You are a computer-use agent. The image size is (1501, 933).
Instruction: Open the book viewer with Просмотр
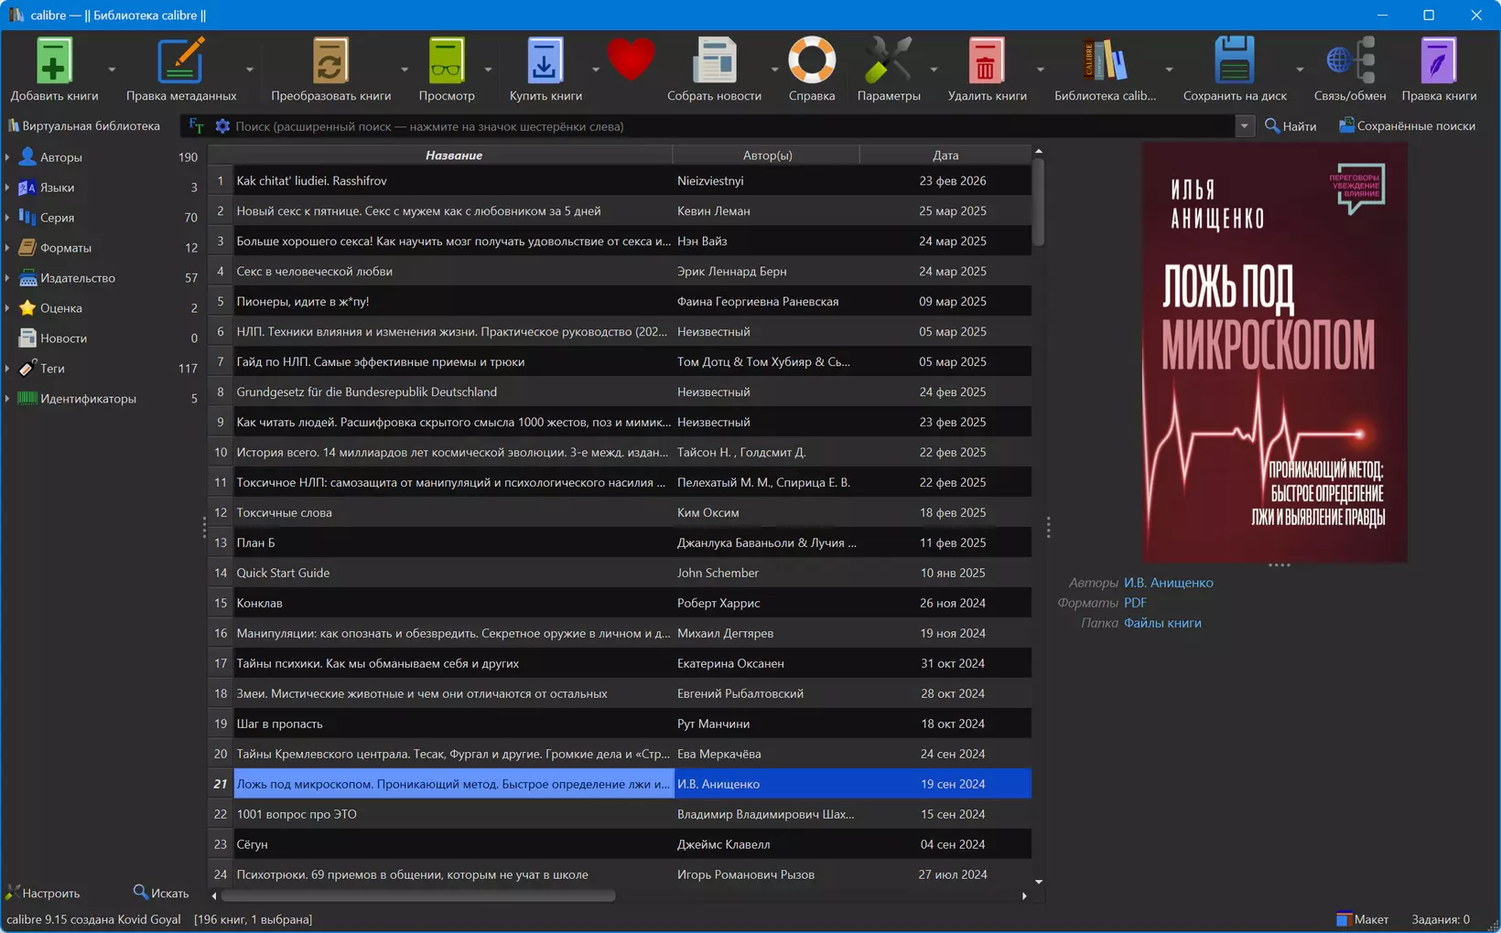(447, 70)
